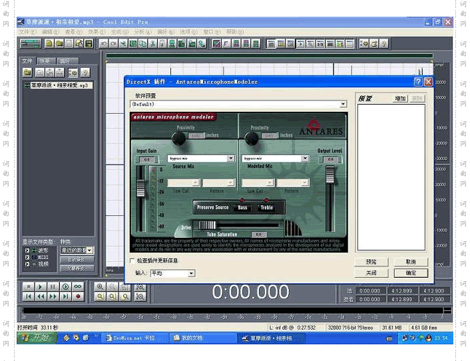Enable 检查插件更新信息 checkbox

pos(132,260)
